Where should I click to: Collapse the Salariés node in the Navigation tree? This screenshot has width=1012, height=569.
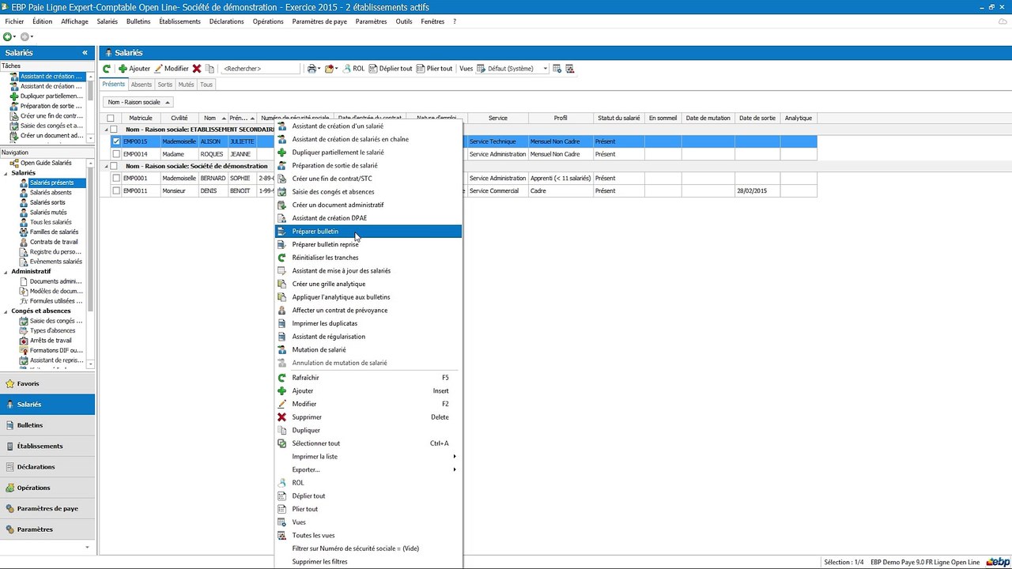tap(5, 173)
